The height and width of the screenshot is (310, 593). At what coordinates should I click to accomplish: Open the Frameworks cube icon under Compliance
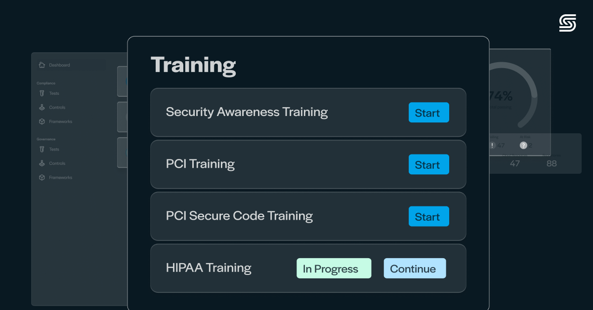(x=42, y=121)
